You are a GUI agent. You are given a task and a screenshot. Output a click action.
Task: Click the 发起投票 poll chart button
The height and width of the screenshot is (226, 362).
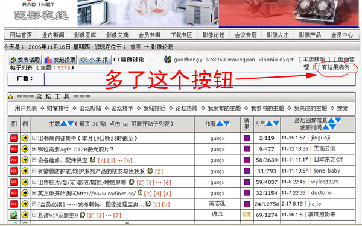[60, 60]
